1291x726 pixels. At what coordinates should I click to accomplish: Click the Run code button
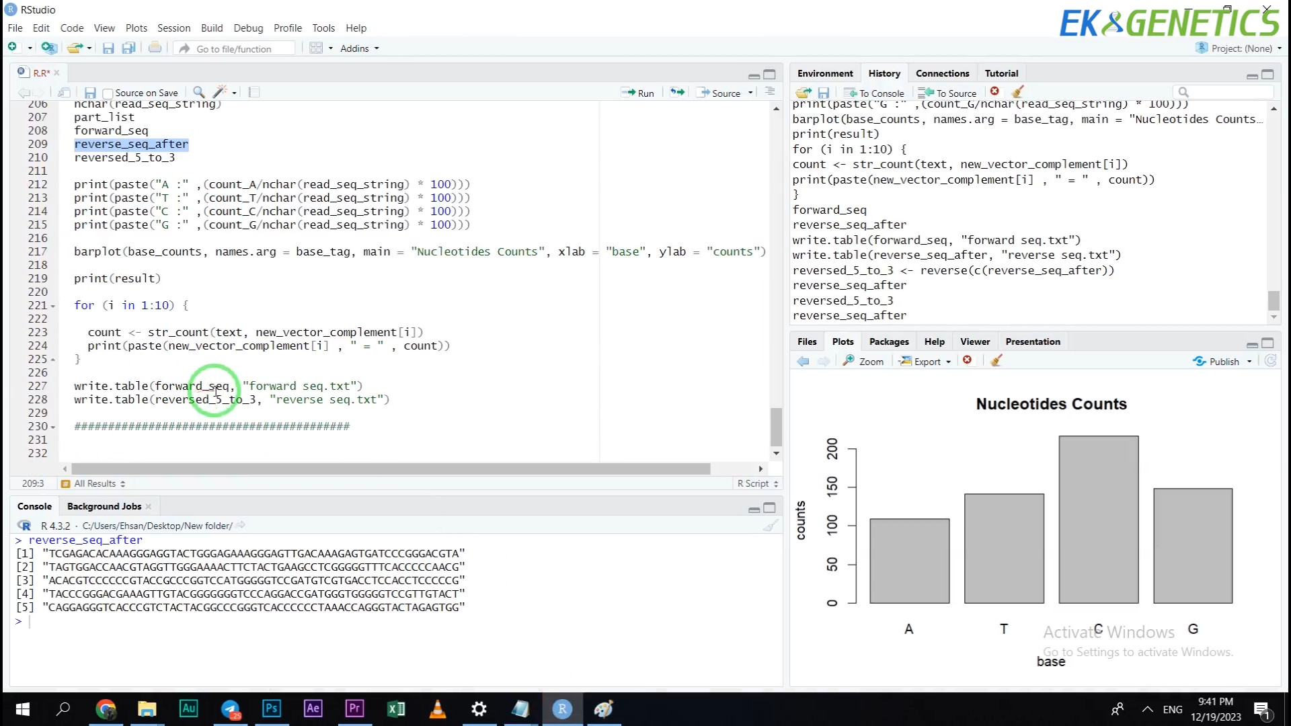click(637, 93)
